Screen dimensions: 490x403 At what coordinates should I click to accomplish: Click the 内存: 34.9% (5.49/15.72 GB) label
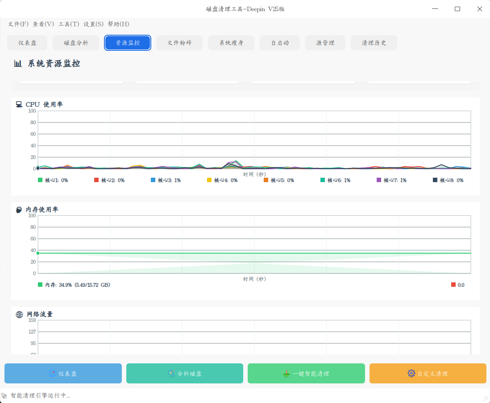pyautogui.click(x=78, y=285)
